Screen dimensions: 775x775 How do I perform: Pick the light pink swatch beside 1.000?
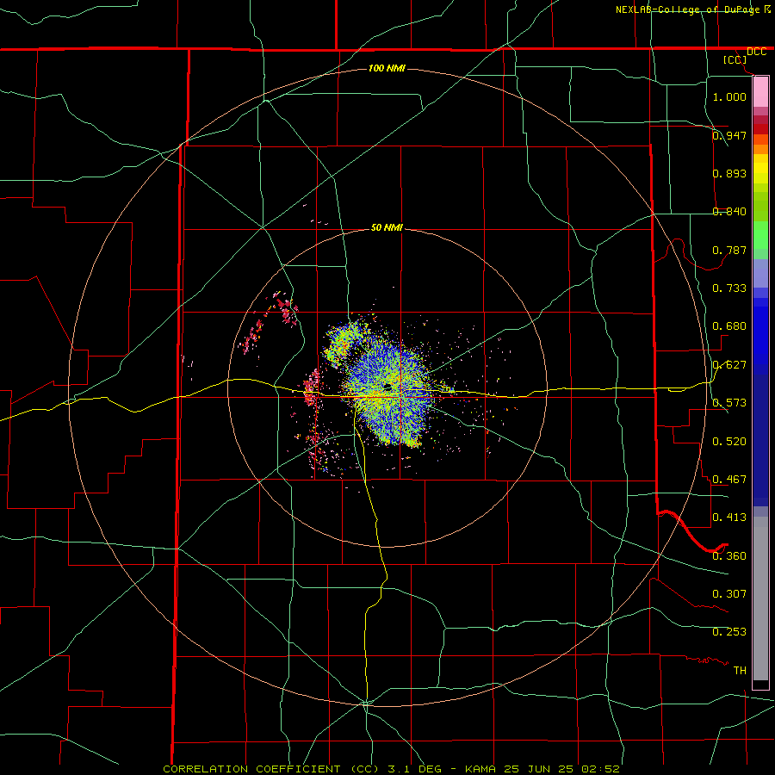tap(760, 92)
